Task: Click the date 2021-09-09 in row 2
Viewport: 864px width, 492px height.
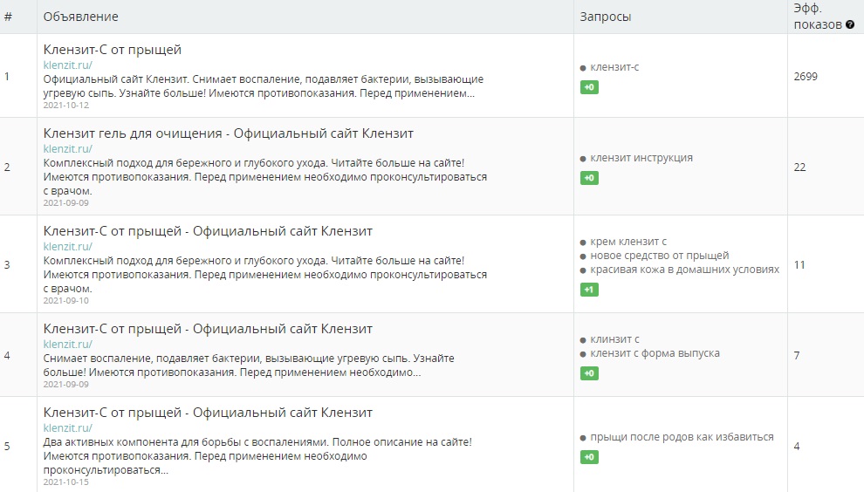Action: (66, 202)
